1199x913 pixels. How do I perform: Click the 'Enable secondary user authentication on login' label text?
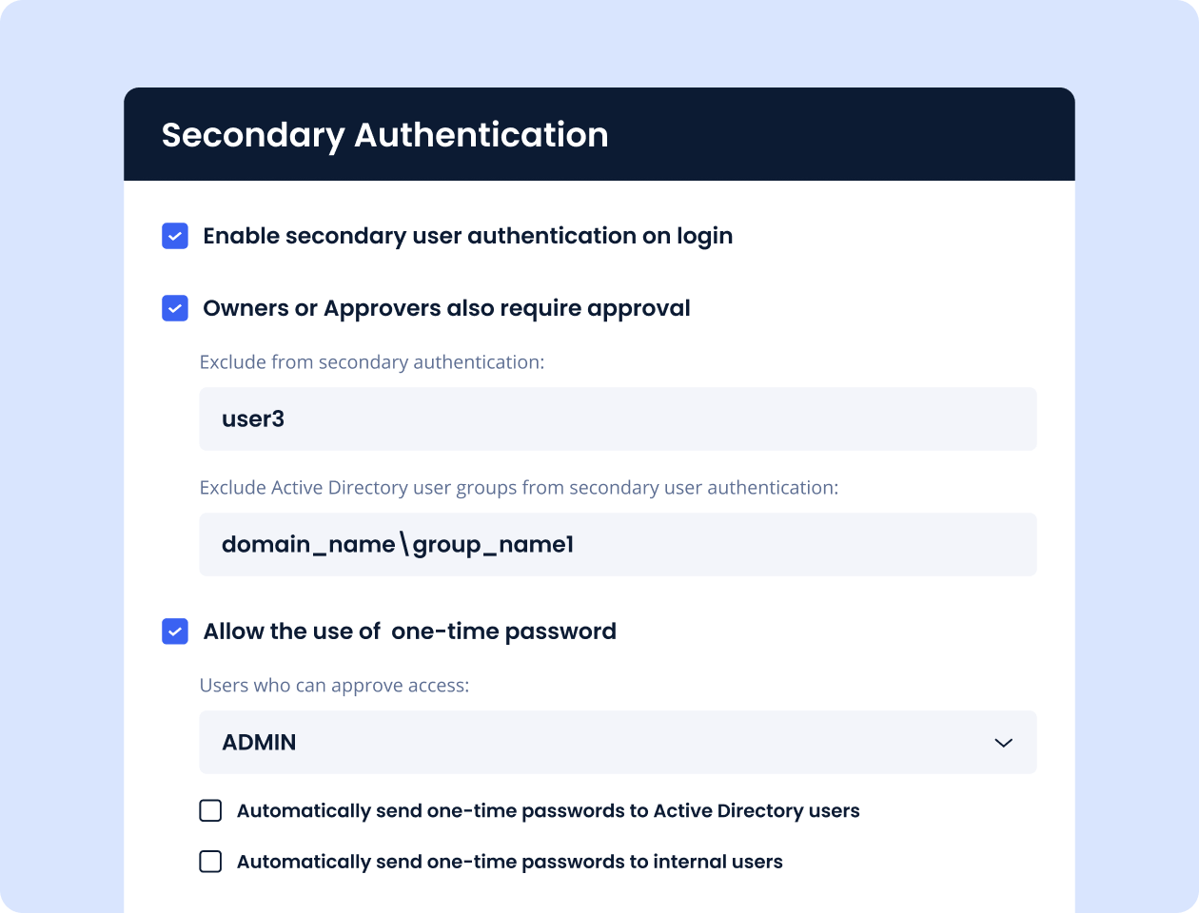click(x=467, y=236)
